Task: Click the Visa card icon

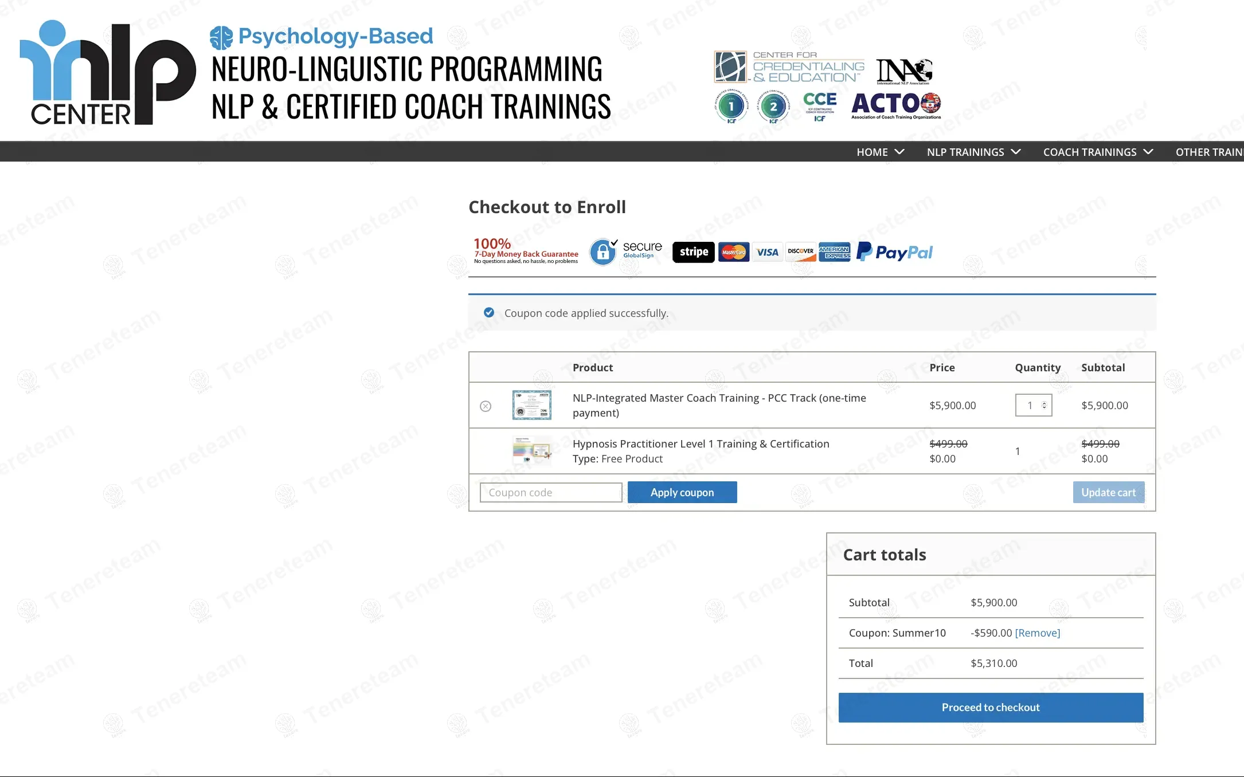Action: point(767,252)
